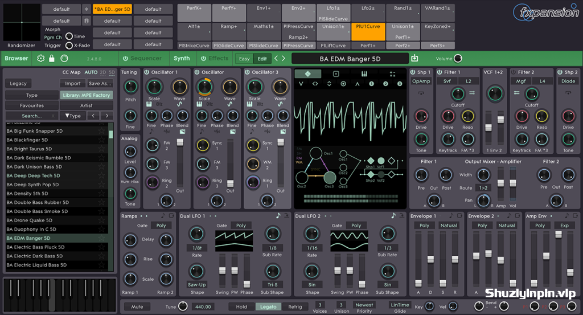Open the Dual LFO 1 Saw-Up shape dropdown
Image resolution: width=583 pixels, height=315 pixels.
[196, 284]
